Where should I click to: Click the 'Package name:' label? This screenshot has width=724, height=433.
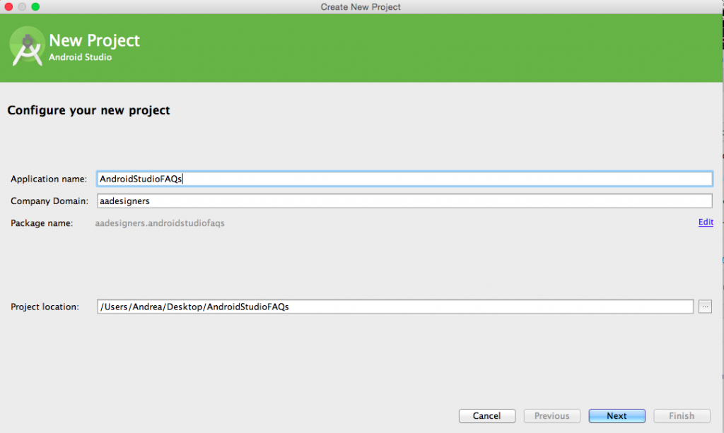tap(42, 223)
